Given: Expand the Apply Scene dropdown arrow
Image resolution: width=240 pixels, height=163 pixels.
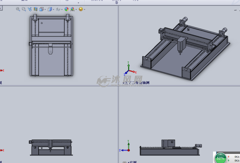Looking at the screenshot, I should point(76,10).
